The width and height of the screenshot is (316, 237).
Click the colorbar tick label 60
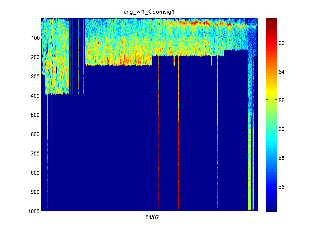[281, 129]
